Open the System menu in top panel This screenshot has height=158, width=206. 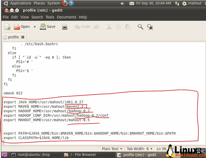click(x=54, y=3)
